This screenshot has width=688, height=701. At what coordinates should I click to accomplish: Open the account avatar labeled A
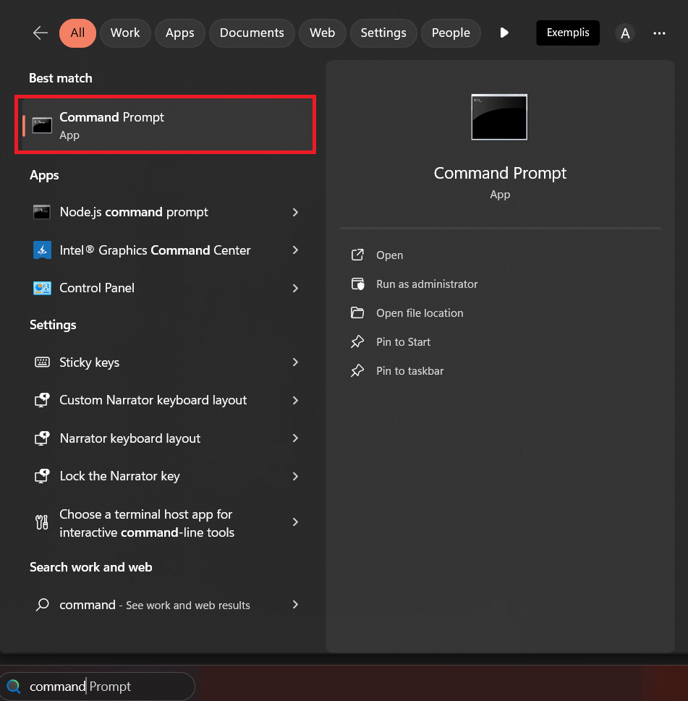pos(625,33)
